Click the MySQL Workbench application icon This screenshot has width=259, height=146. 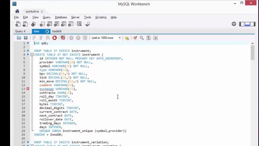click(15, 4)
